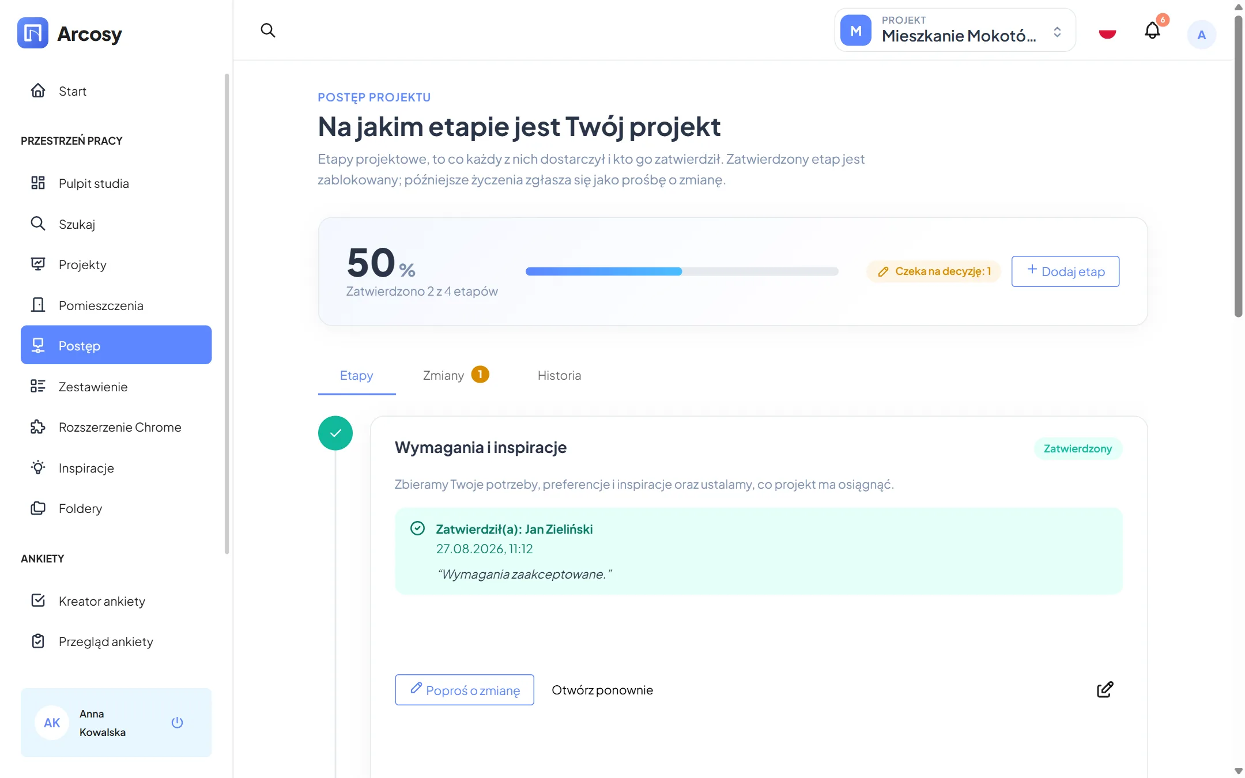This screenshot has height=778, width=1245.
Task: Click the Start home icon
Action: pyautogui.click(x=38, y=90)
